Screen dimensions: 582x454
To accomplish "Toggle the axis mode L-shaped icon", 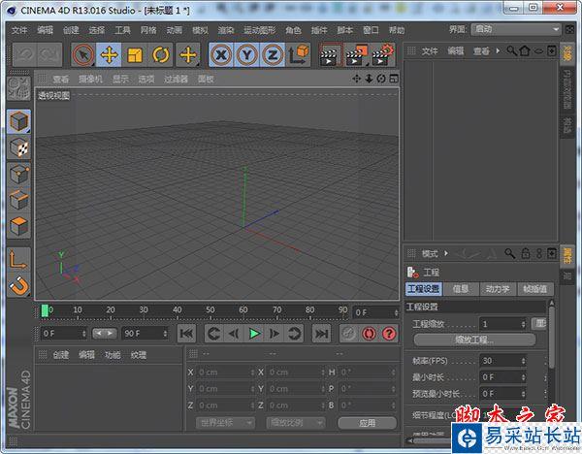I will tap(18, 259).
